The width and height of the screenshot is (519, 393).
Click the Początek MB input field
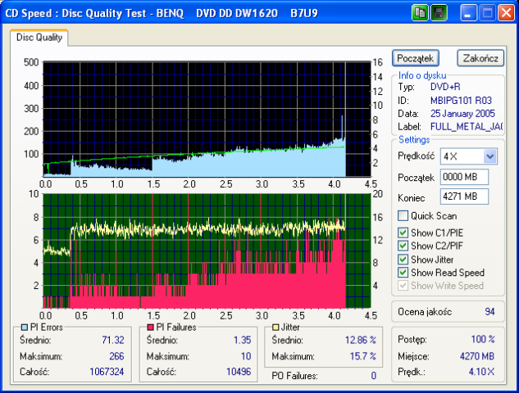(463, 177)
